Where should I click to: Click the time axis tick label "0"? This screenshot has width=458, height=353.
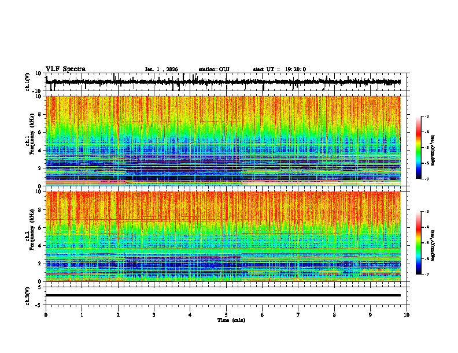click(x=46, y=315)
